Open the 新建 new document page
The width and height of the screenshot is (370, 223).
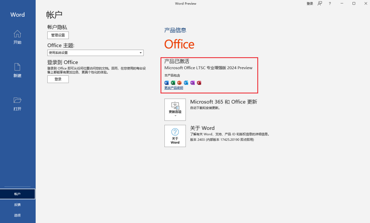tap(17, 70)
